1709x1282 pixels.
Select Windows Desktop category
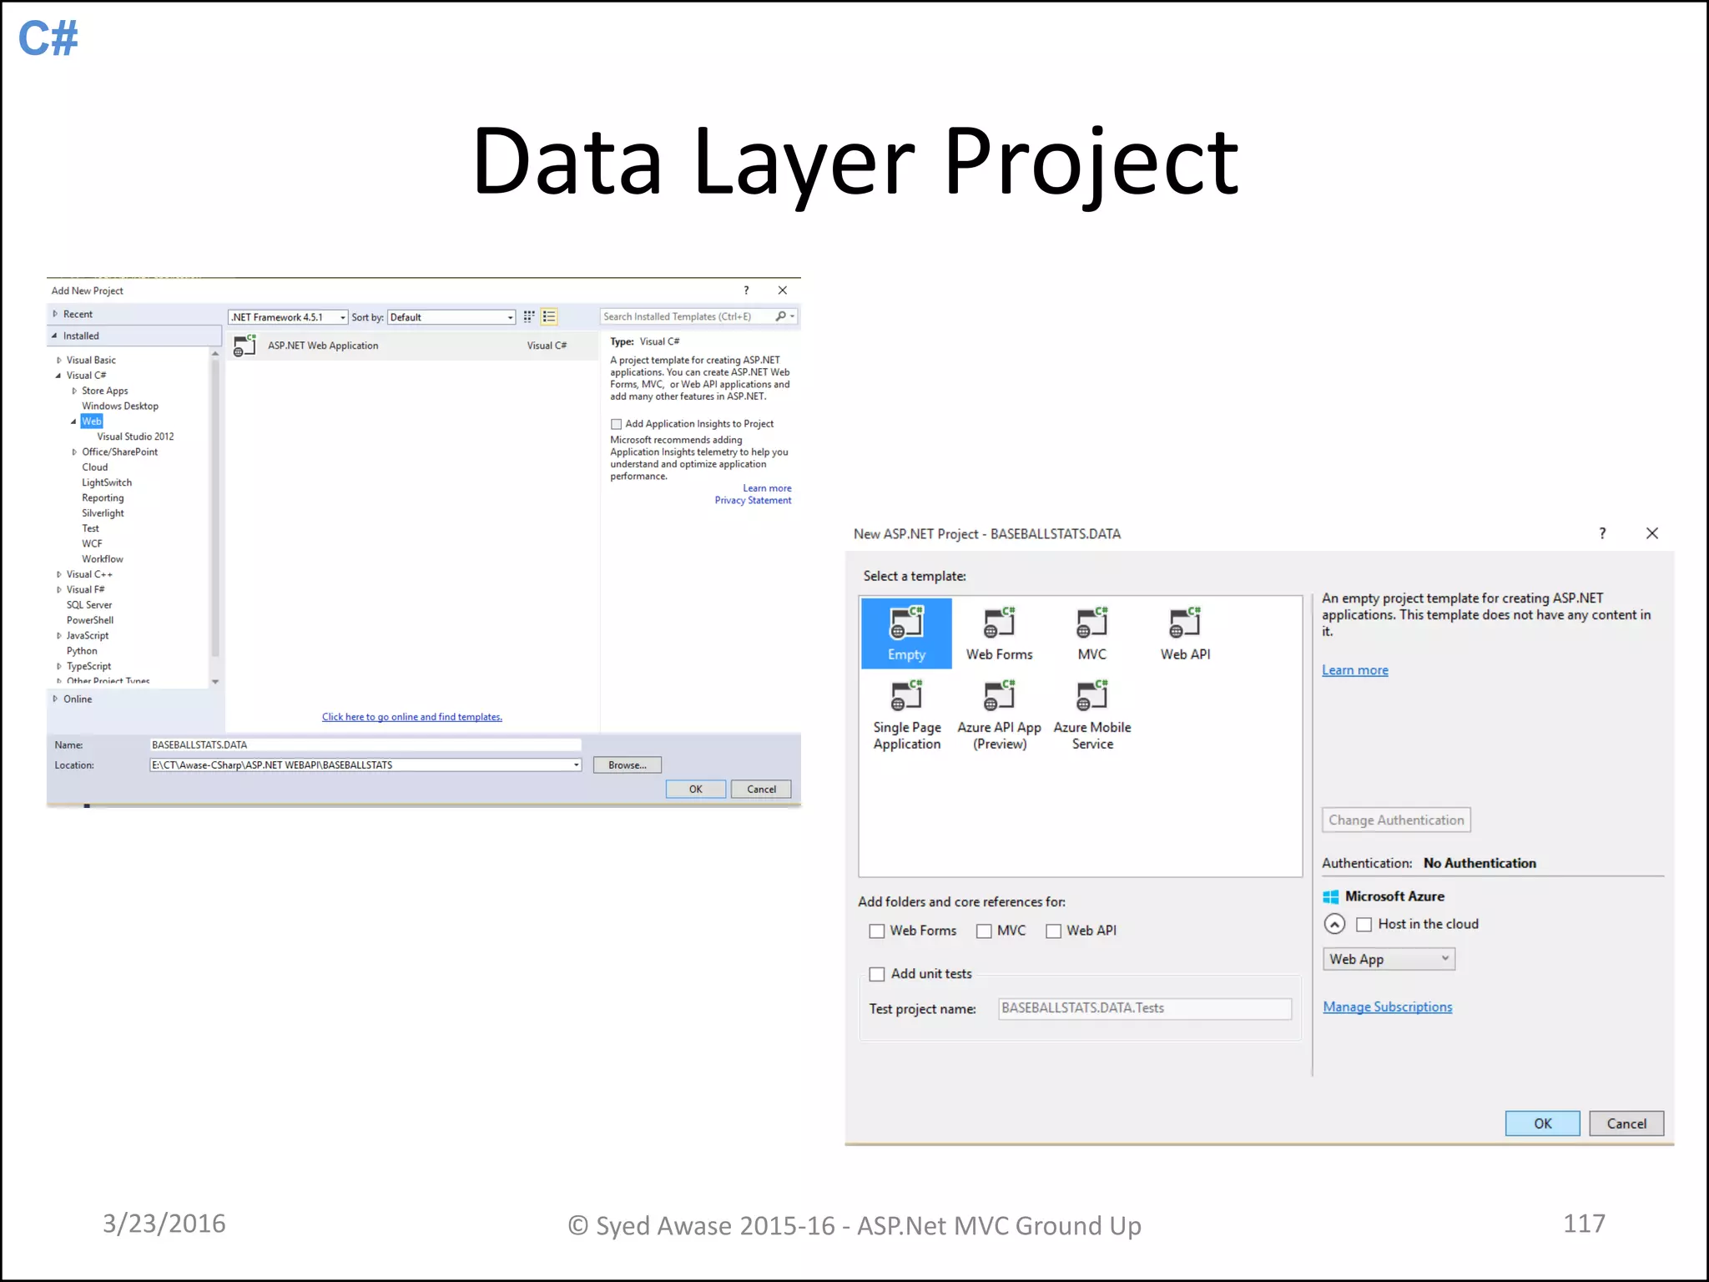120,406
